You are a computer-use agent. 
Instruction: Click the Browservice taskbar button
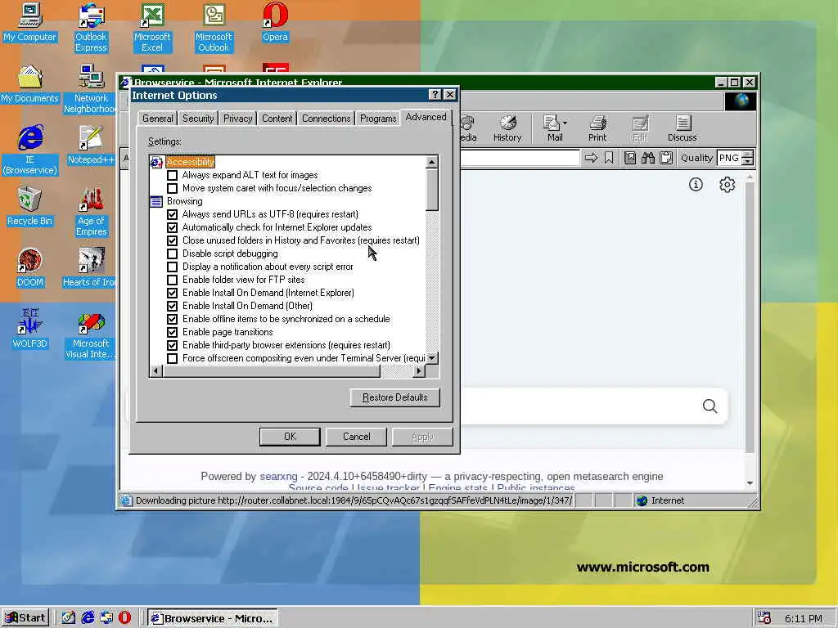[213, 618]
